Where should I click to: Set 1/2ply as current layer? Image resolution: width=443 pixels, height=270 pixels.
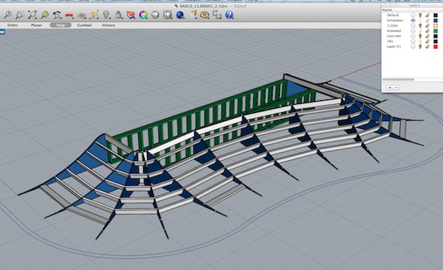click(x=413, y=26)
